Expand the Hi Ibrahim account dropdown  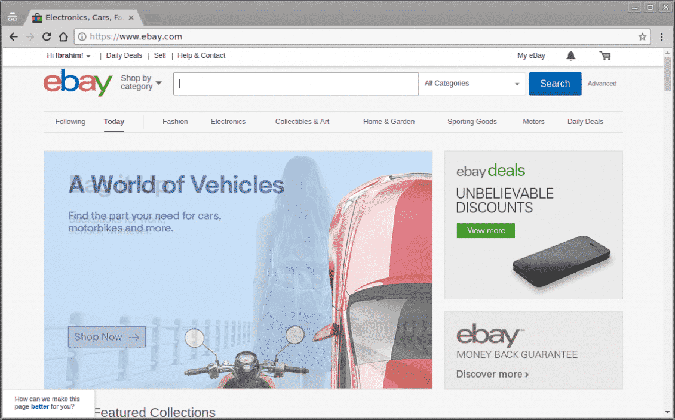tap(69, 55)
